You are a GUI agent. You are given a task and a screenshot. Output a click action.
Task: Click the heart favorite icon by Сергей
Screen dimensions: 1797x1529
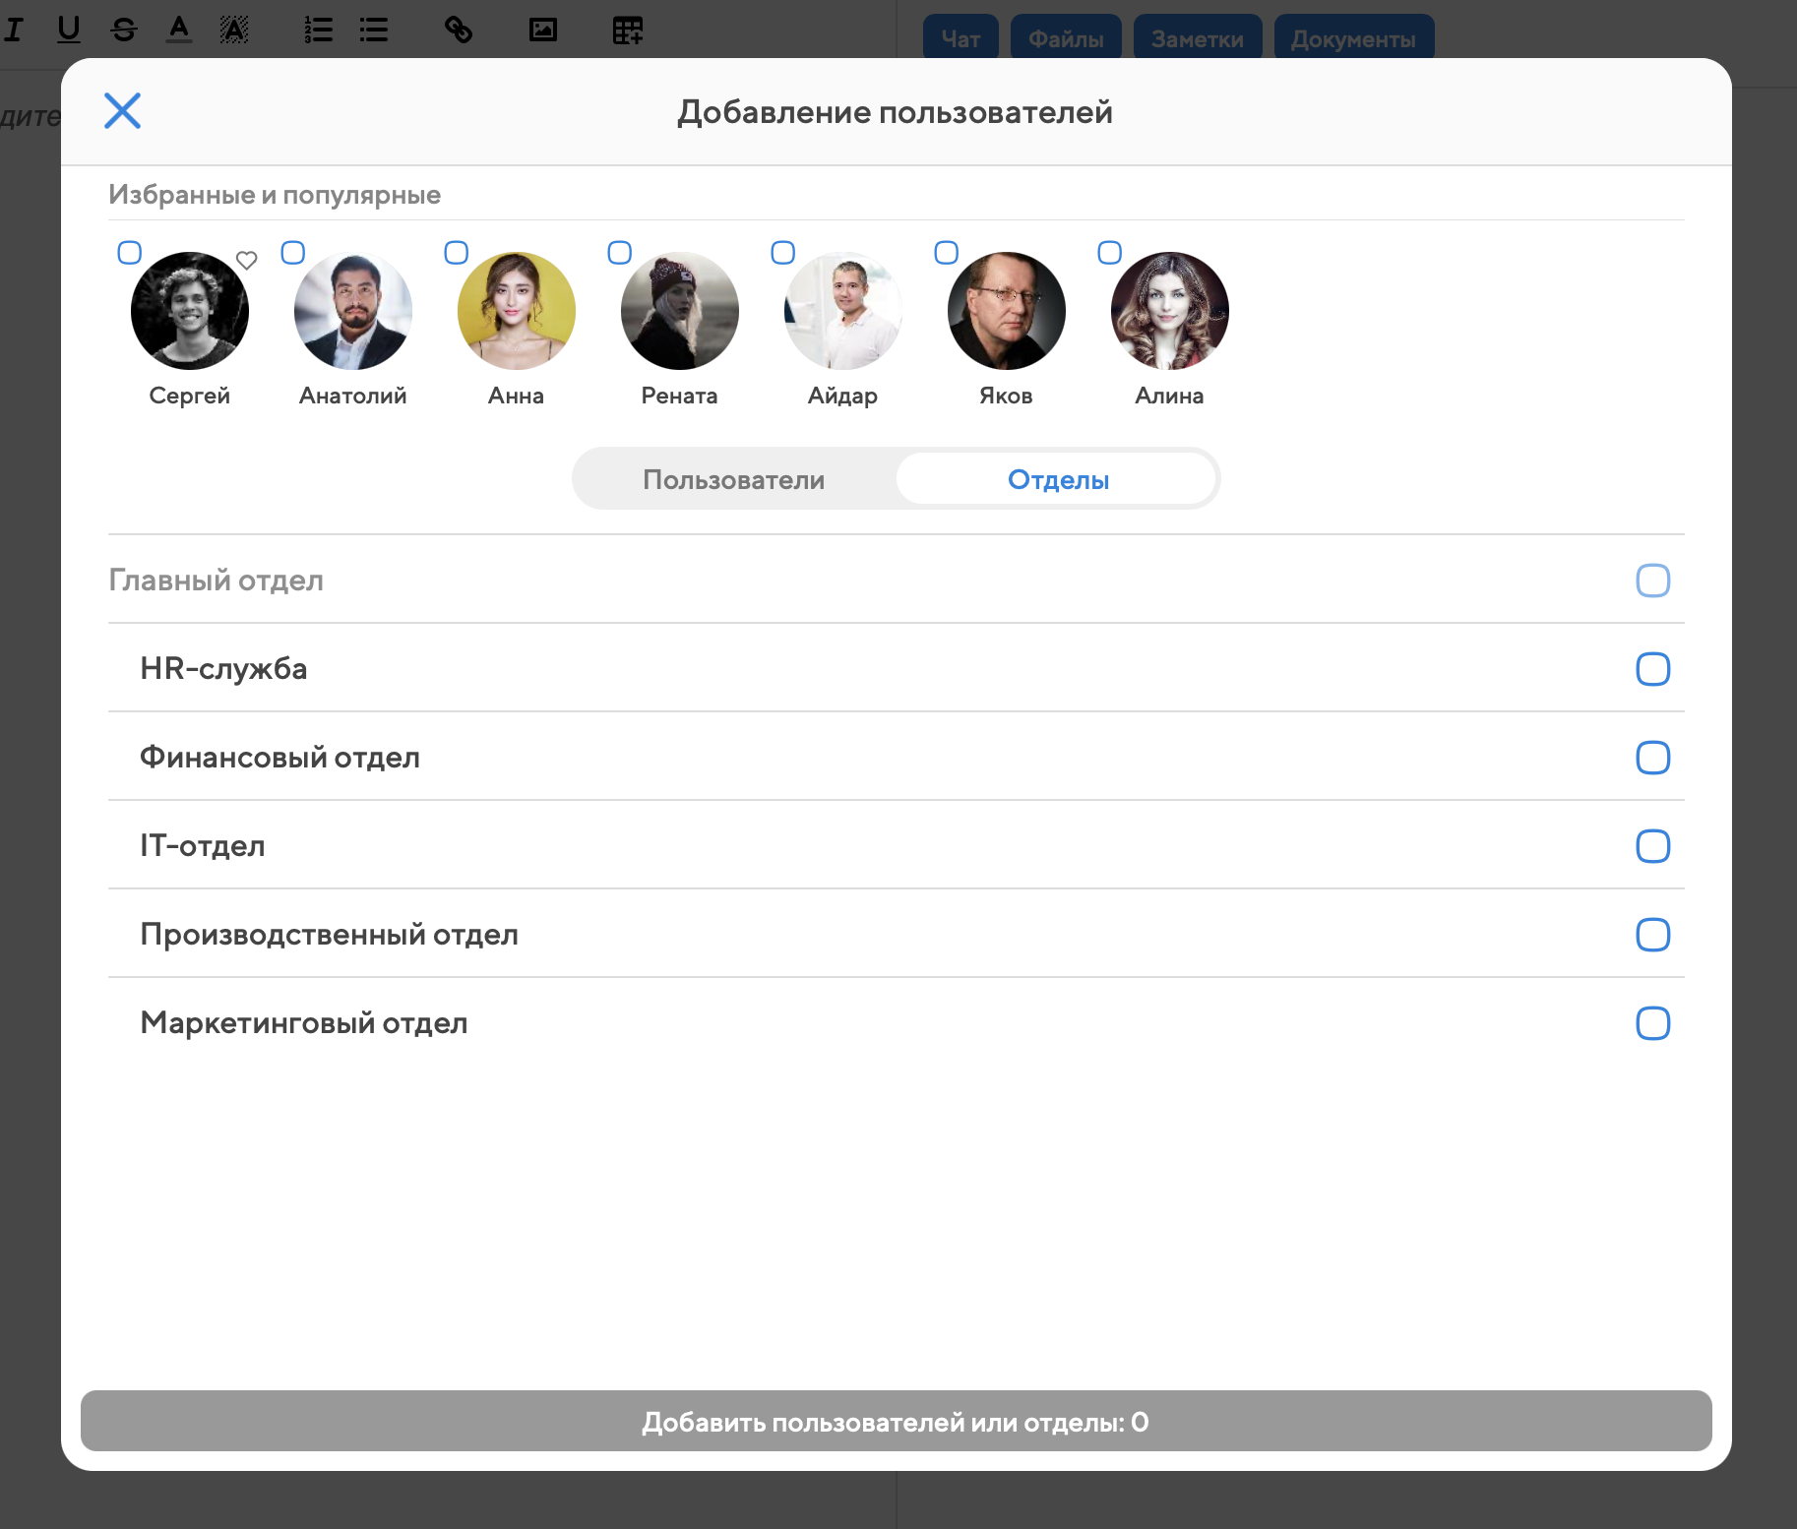(x=247, y=261)
